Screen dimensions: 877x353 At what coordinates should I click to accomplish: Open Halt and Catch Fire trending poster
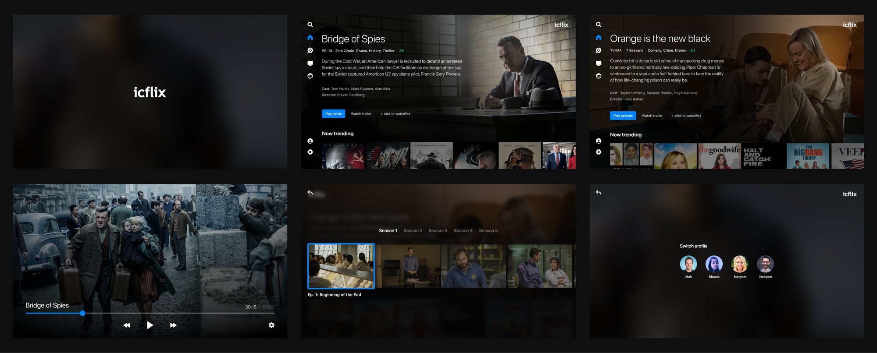click(x=763, y=156)
